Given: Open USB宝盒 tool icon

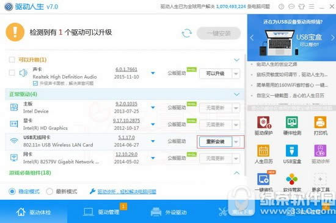Looking at the screenshot, I should [292, 150].
